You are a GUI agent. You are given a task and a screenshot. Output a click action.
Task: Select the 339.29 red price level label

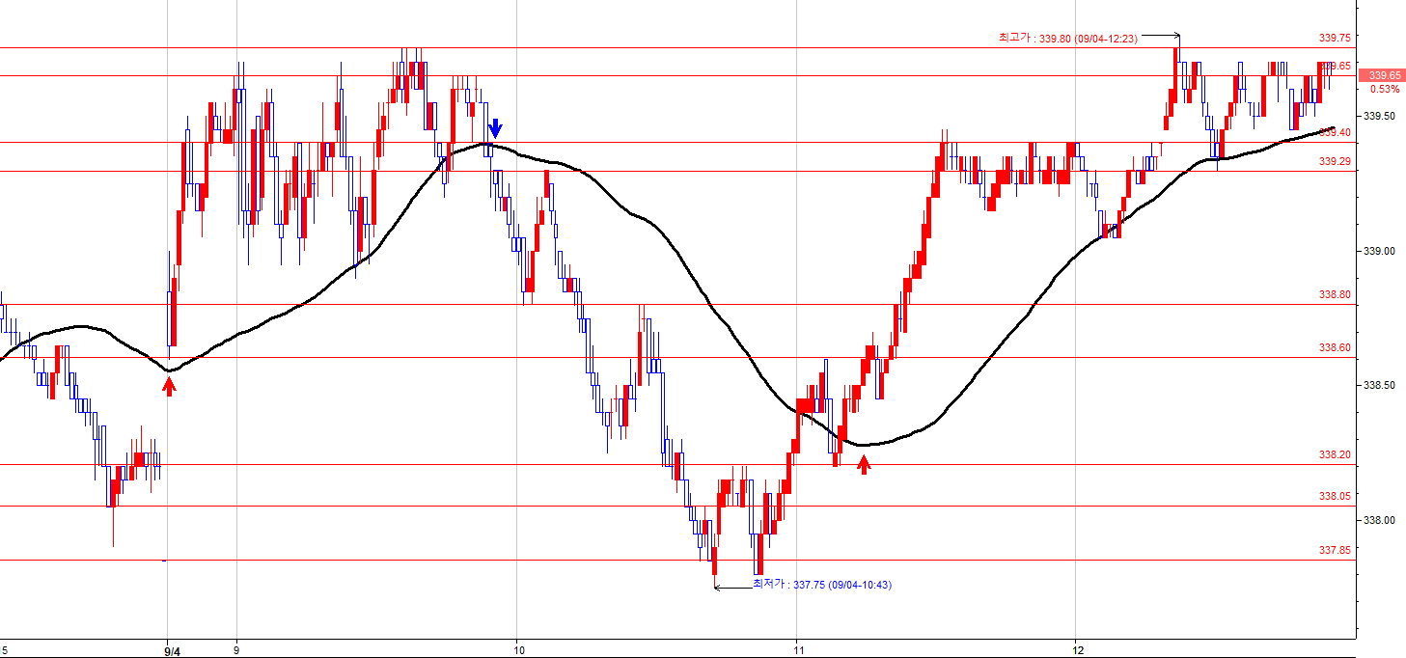[x=1335, y=162]
